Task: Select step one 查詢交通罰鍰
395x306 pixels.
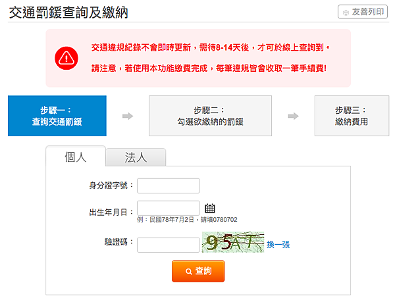Action: [x=57, y=116]
